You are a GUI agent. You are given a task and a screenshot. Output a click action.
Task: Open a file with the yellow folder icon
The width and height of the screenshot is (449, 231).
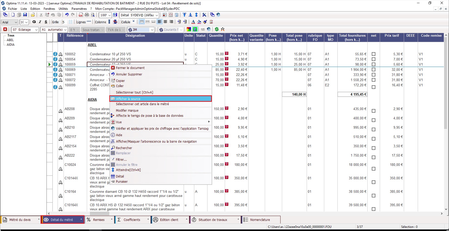click(x=33, y=15)
